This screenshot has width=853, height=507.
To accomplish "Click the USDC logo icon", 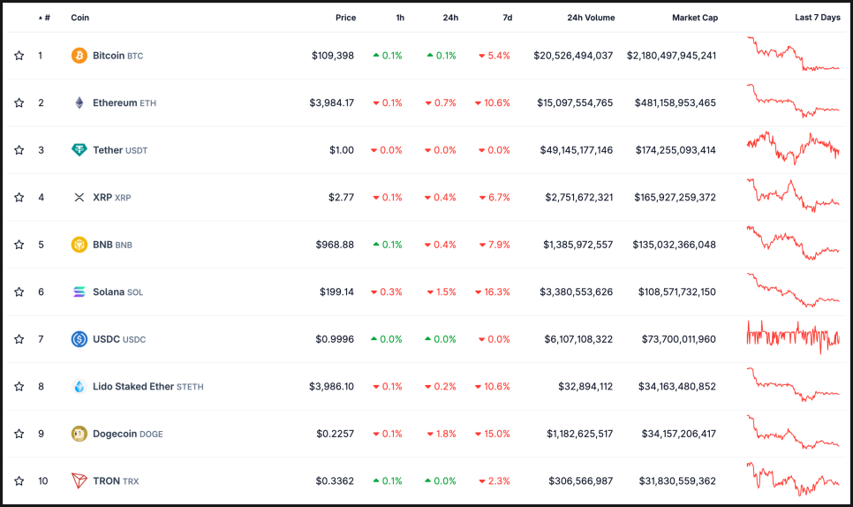I will coord(79,339).
